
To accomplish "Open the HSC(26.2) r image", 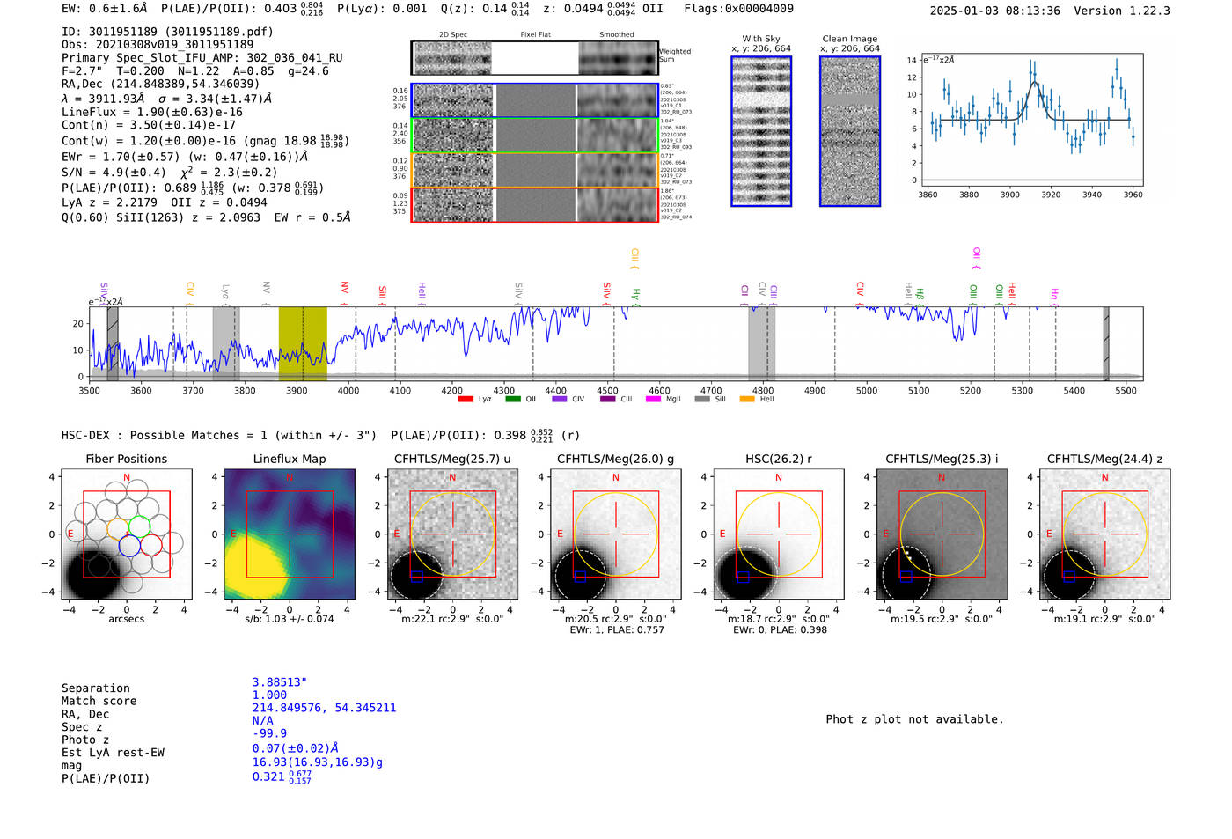I will pos(779,534).
